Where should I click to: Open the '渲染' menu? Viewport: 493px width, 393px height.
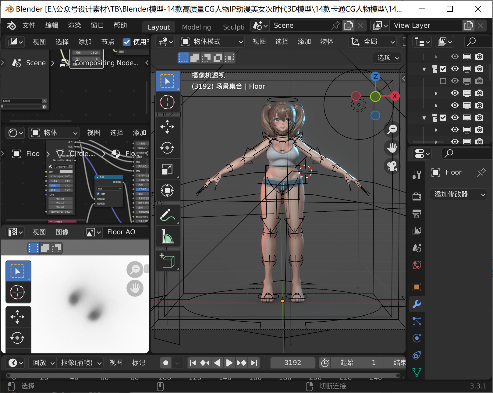click(x=75, y=26)
